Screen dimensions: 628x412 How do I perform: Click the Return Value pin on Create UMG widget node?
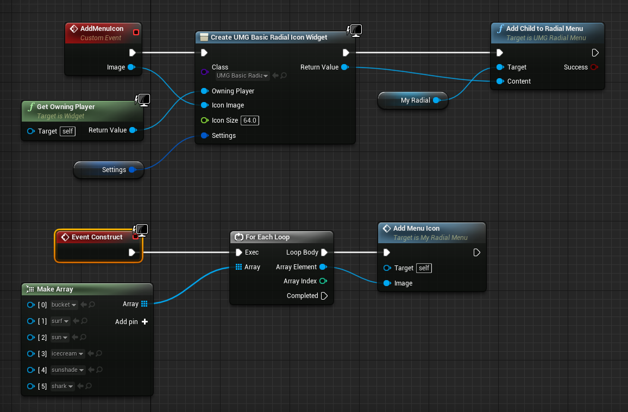pyautogui.click(x=344, y=68)
